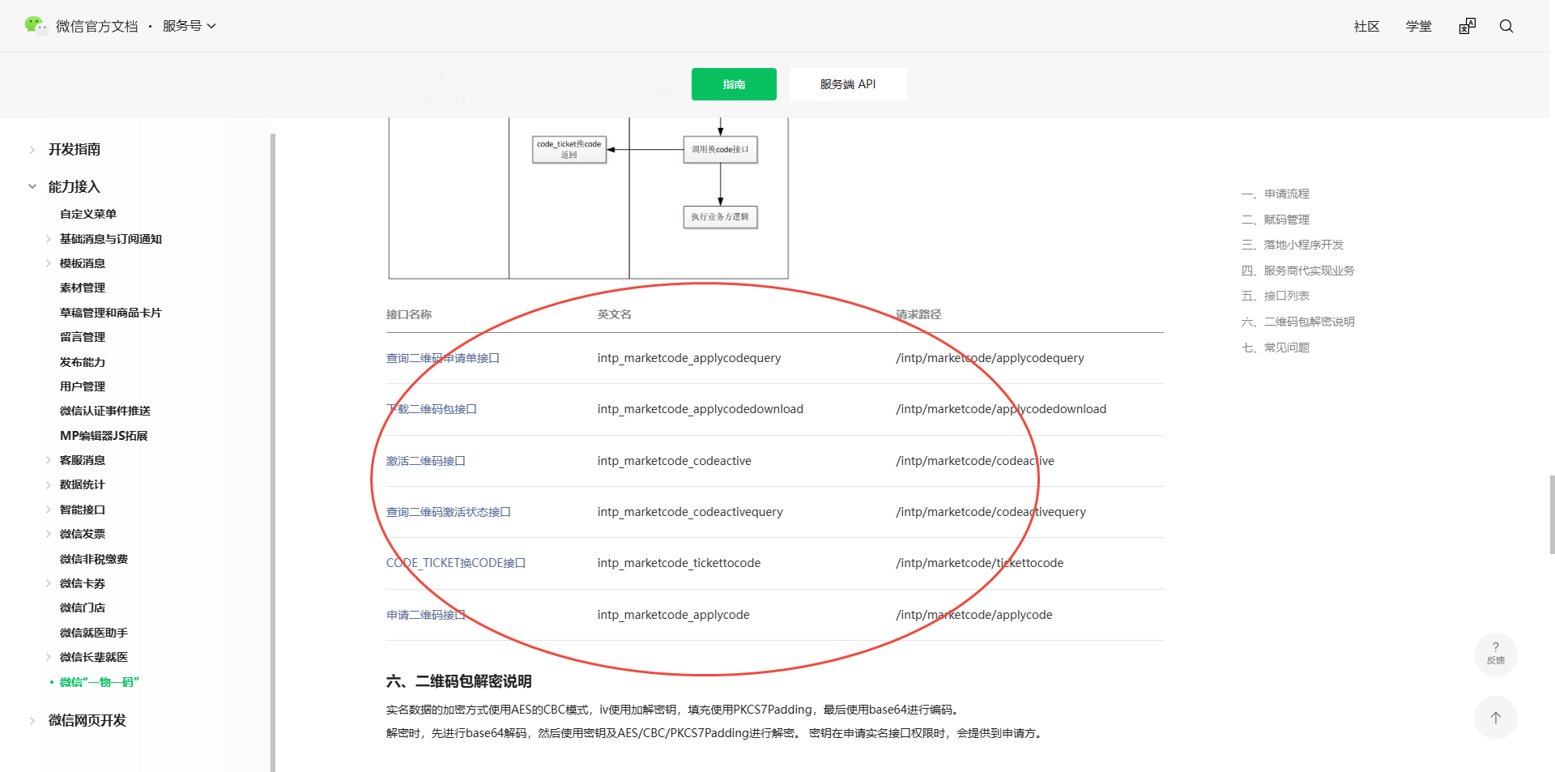The image size is (1555, 772).
Task: Open 查询二维码申请单接口 link
Action: tap(443, 358)
